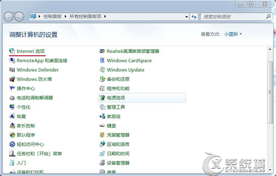Click the scrollbar down arrow
Screen dimensions: 276x176
270,170
